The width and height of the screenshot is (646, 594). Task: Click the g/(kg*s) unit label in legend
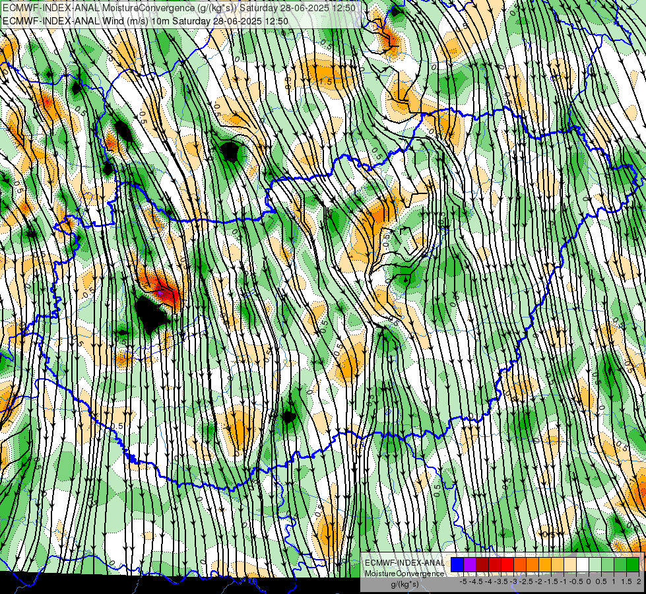(x=405, y=585)
